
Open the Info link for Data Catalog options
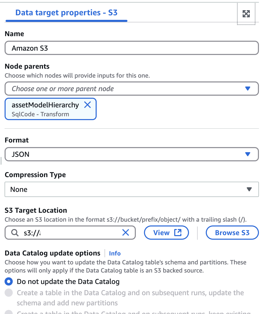(x=114, y=253)
